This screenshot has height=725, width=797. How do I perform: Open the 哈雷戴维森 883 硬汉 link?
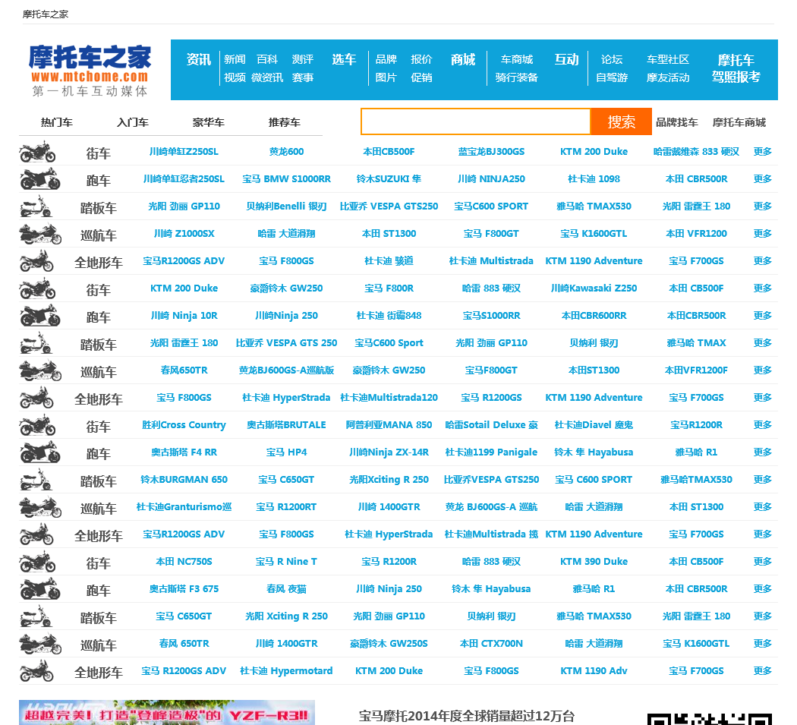click(x=696, y=152)
